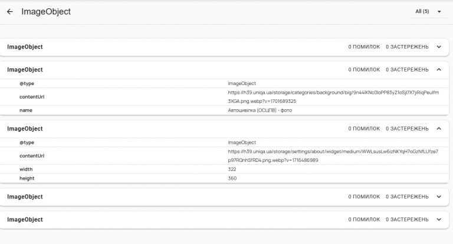The width and height of the screenshot is (453, 244).
Task: Click "0 ЗАСТЕРЕЖЕНЬ" on the last ImageObject card
Action: click(x=407, y=219)
